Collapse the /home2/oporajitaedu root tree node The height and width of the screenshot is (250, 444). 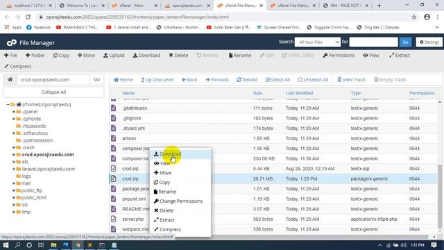(8, 104)
